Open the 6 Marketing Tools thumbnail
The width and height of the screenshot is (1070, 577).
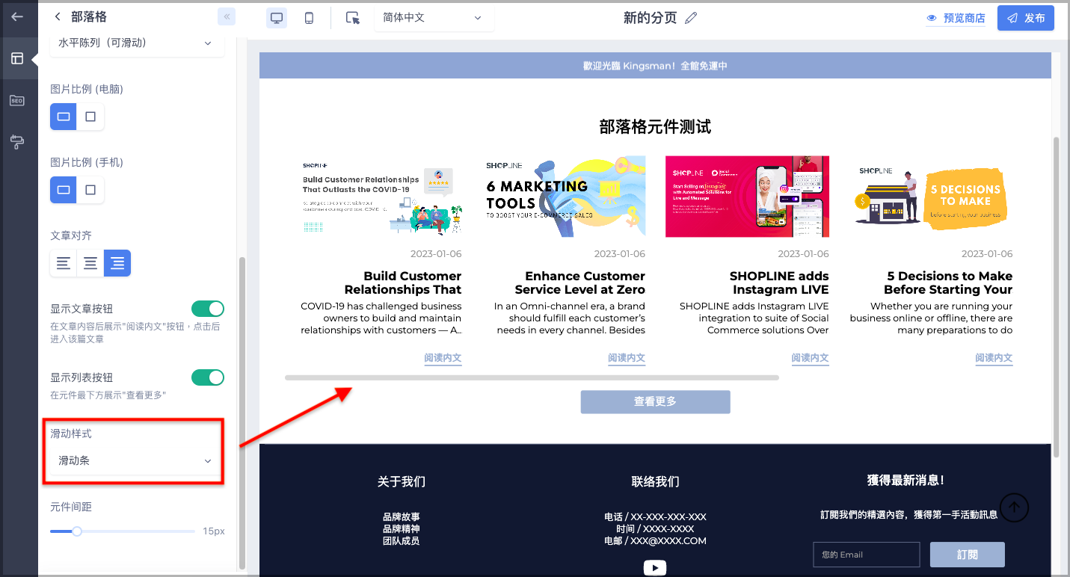(x=565, y=197)
